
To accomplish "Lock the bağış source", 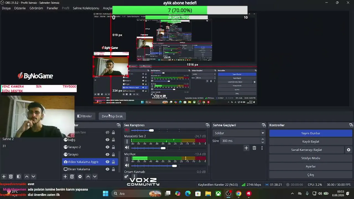I will (113, 140).
